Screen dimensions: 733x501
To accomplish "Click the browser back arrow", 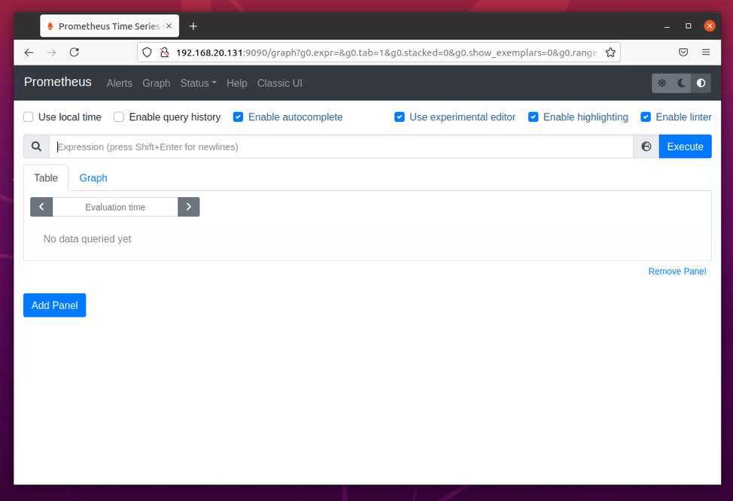I will point(29,53).
